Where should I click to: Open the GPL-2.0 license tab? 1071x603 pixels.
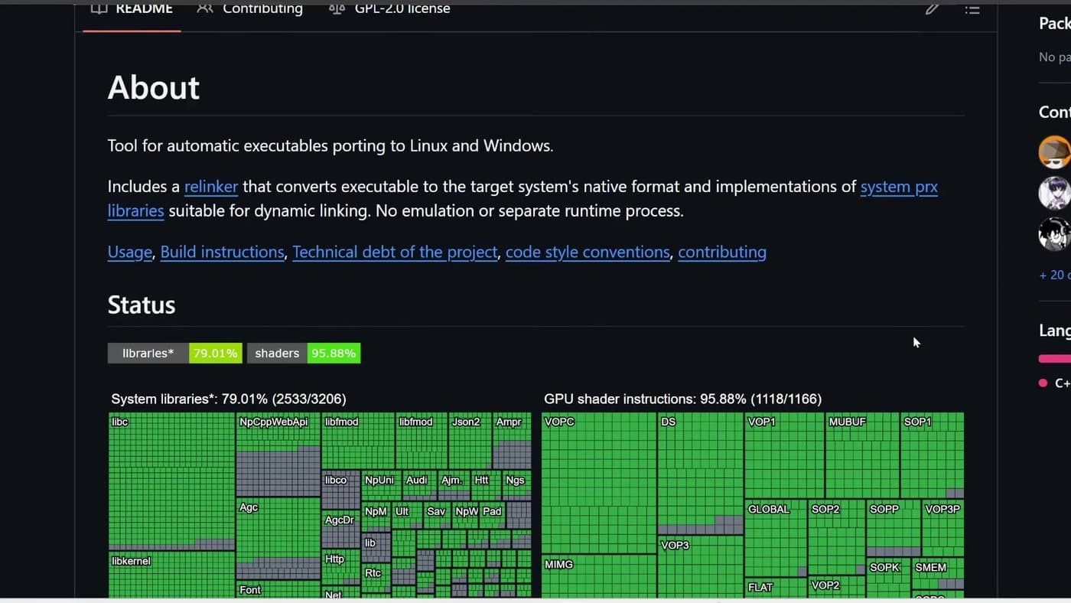[389, 9]
